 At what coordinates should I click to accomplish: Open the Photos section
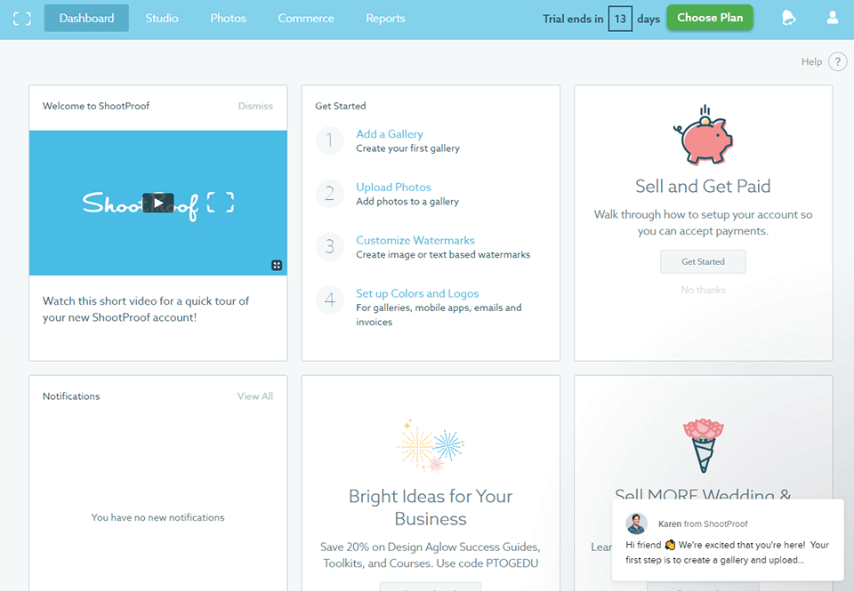[x=228, y=18]
